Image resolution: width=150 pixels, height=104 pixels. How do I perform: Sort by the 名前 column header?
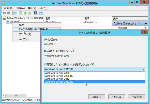(x=64, y=18)
